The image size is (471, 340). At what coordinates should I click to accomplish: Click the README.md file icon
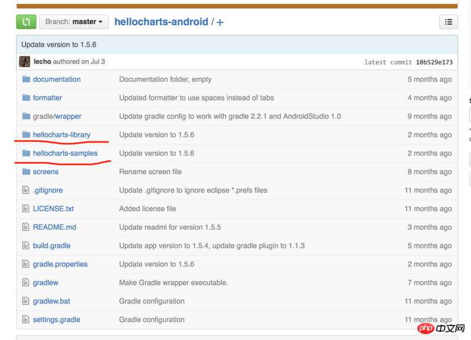coord(26,227)
